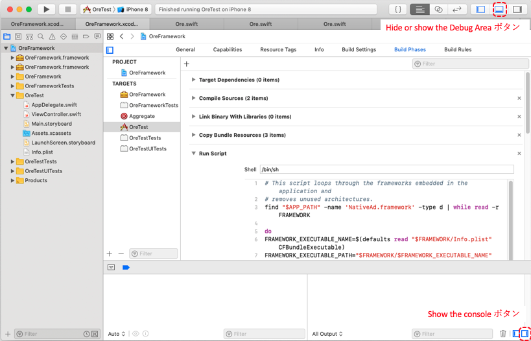Click the Shell path input field
This screenshot has height=341, width=531.
tap(386, 169)
